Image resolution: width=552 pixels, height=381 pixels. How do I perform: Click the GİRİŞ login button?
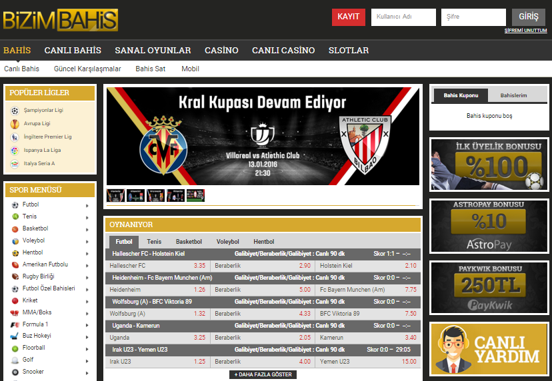[x=529, y=17]
